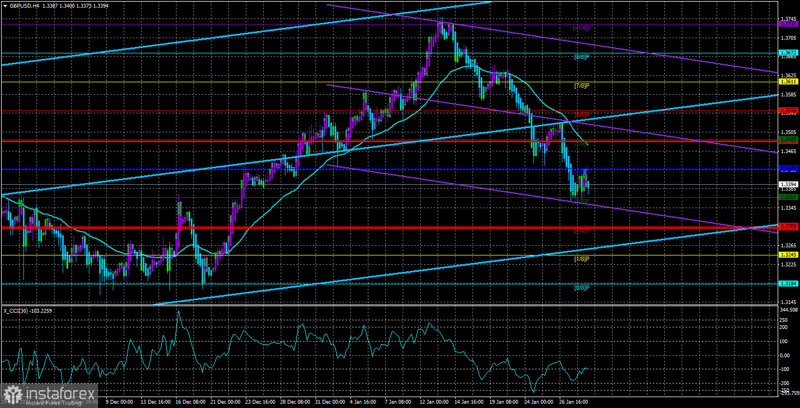This screenshot has height=408, width=800.
Task: Click the 1.3505 price axis value
Action: [x=788, y=132]
